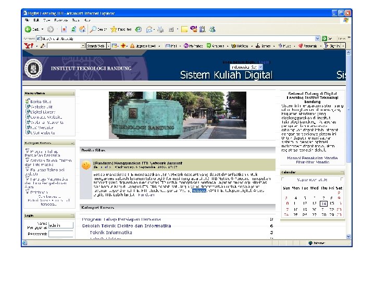Open My Yahoo toolbar button
The height and width of the screenshot is (281, 375).
click(x=193, y=46)
